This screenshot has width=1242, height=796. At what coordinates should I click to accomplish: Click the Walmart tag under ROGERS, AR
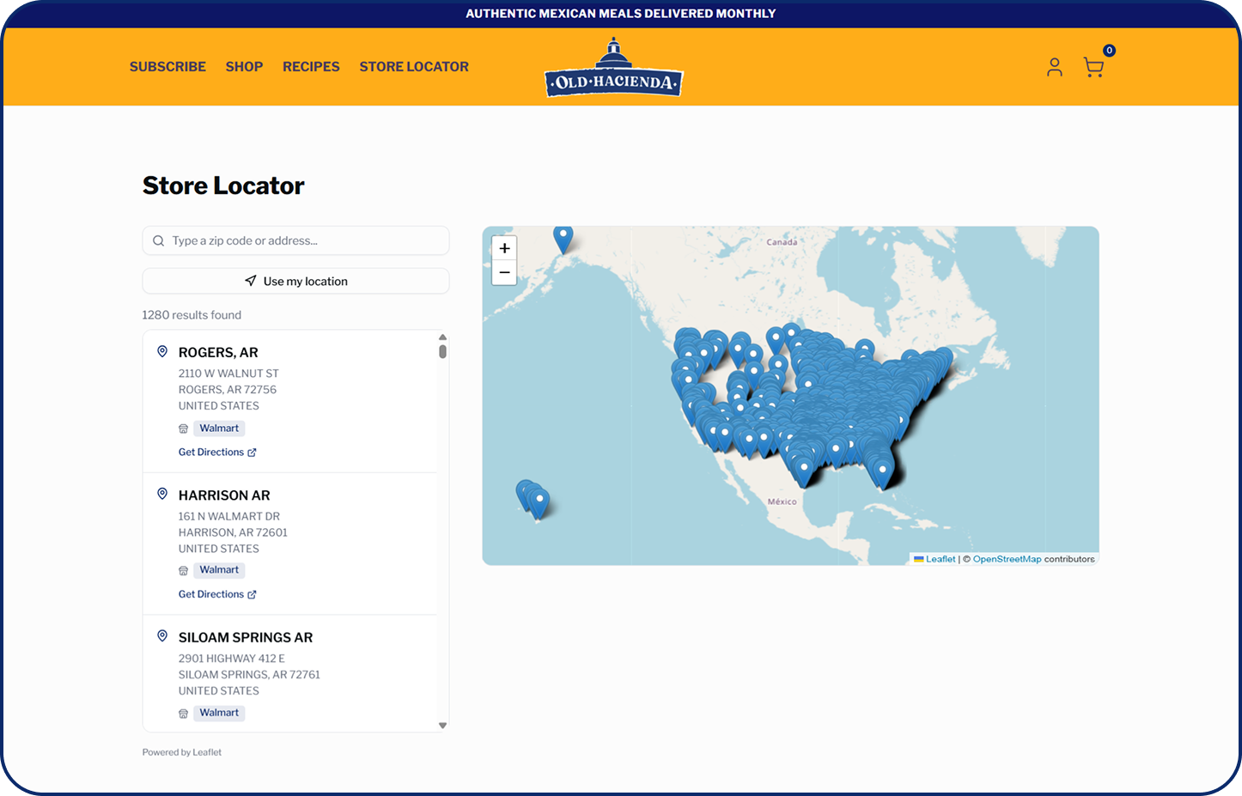tap(219, 428)
